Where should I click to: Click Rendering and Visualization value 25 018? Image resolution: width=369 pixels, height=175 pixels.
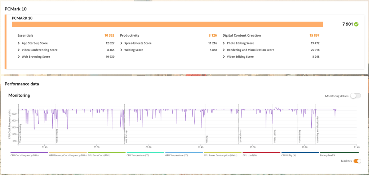click(x=315, y=50)
